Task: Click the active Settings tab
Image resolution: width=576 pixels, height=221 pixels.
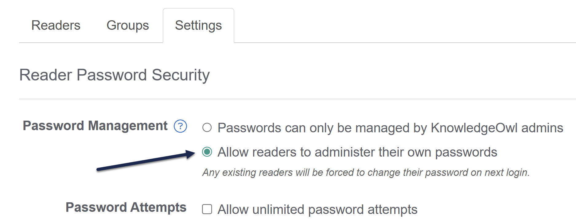Action: coord(198,25)
